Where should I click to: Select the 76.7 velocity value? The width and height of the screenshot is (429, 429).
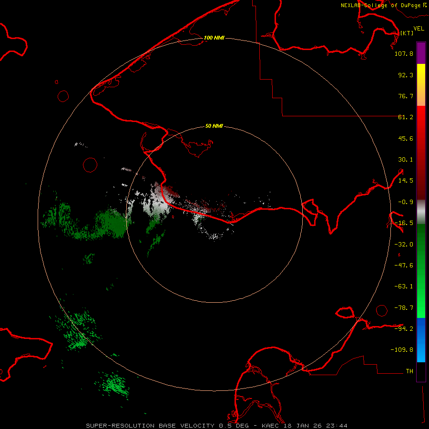[x=406, y=96]
